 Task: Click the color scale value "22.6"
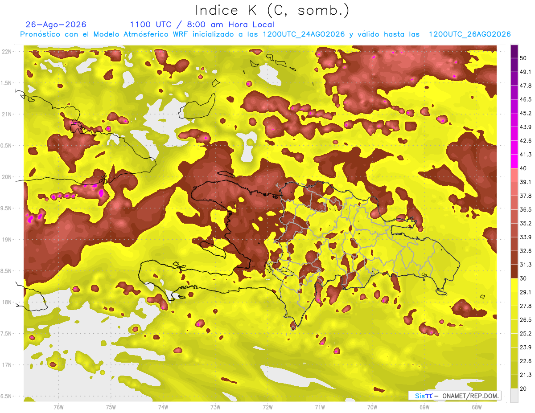(525, 361)
